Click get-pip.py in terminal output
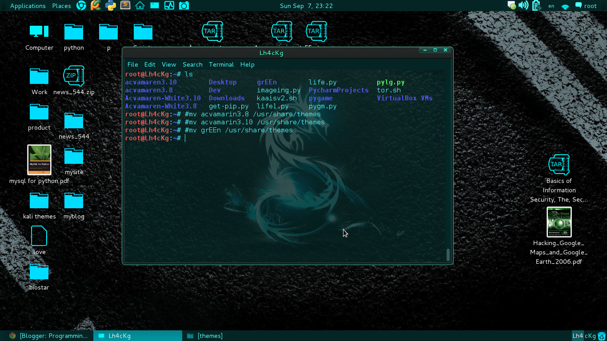Viewport: 607px width, 341px height. click(229, 106)
